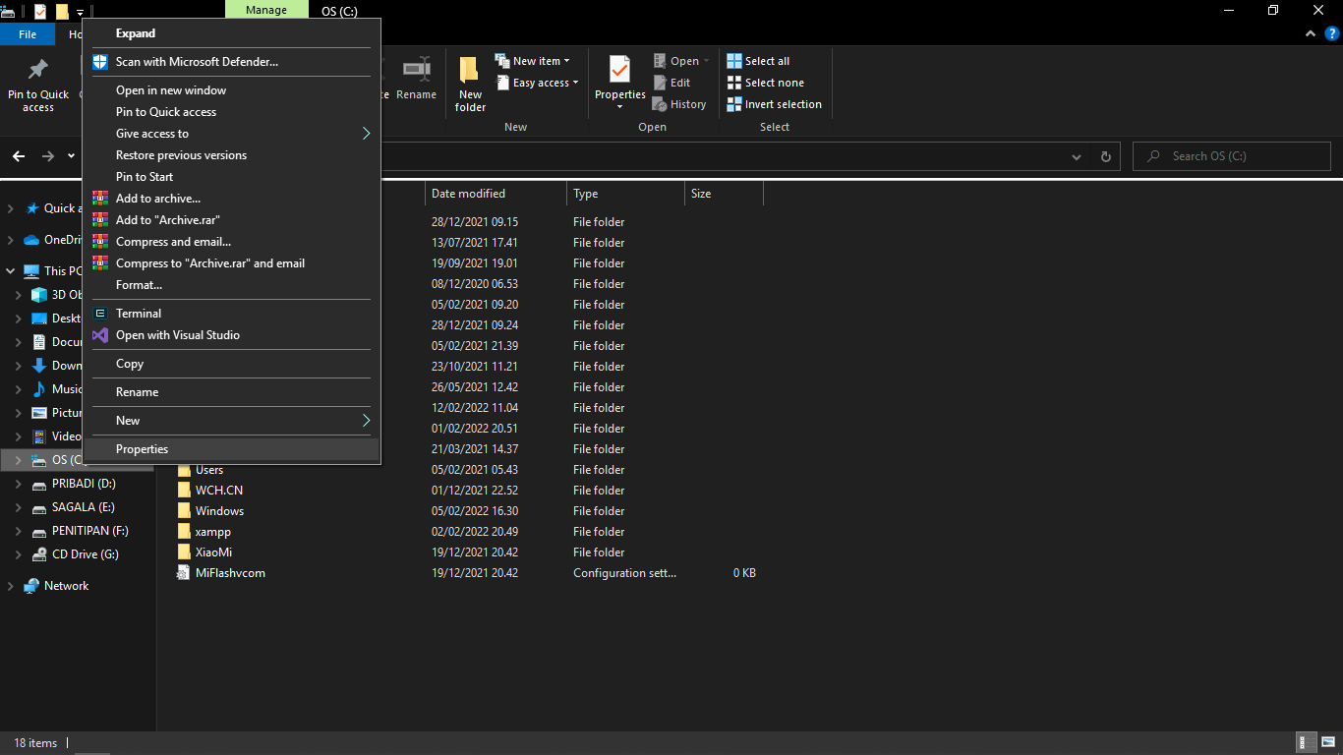Select Copy in the context menu
This screenshot has height=755, width=1343.
pyautogui.click(x=231, y=364)
